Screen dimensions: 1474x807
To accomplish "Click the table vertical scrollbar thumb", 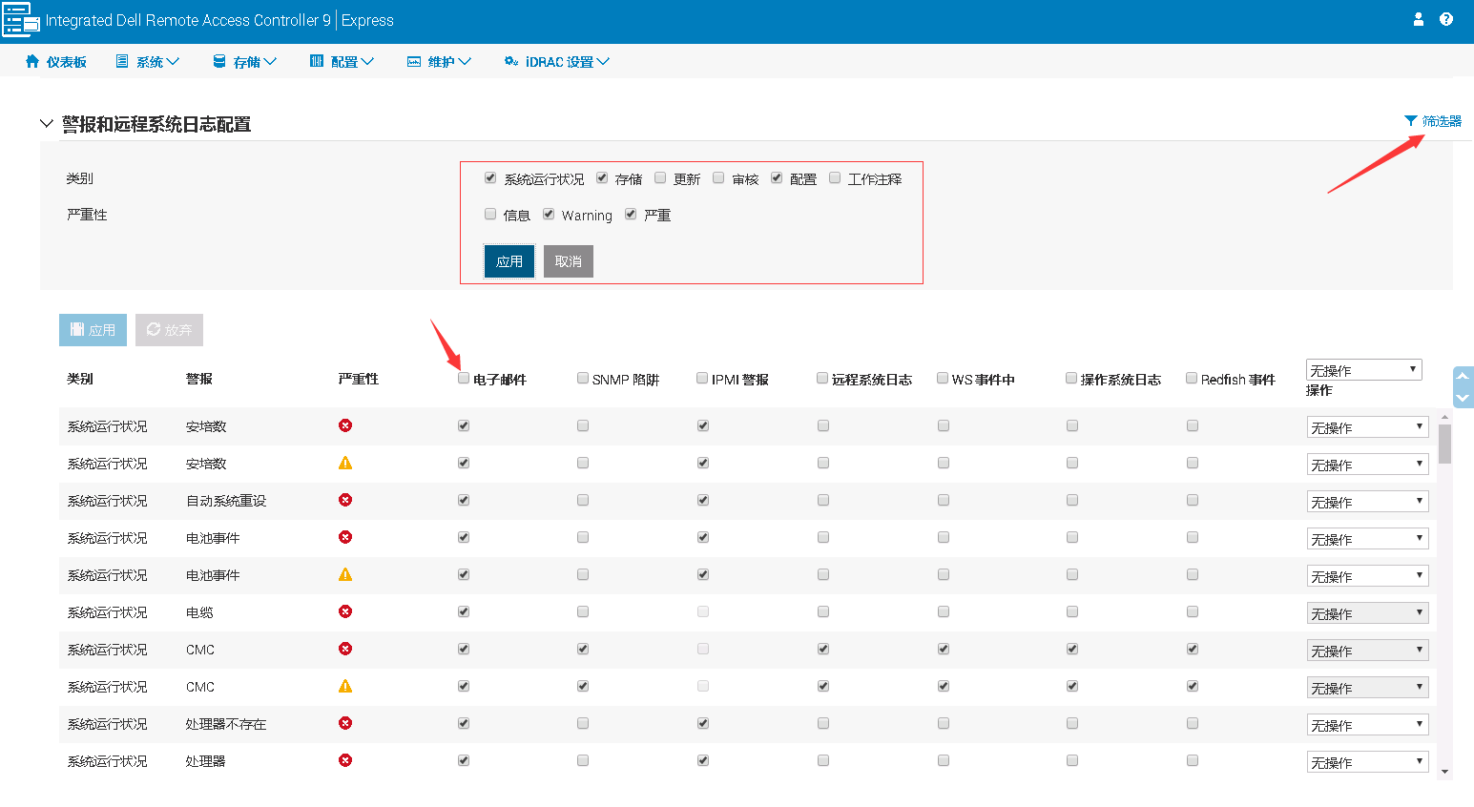I will [1444, 444].
